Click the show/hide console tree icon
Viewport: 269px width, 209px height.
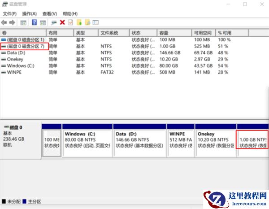(x=23, y=23)
